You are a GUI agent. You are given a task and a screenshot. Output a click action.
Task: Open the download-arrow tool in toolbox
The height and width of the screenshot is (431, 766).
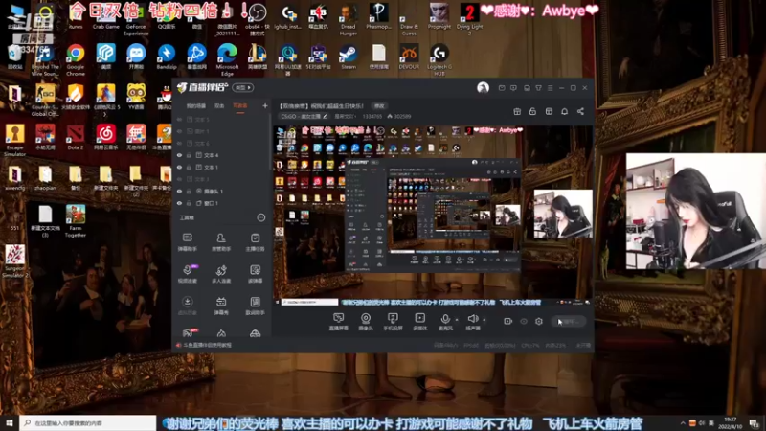point(187,306)
